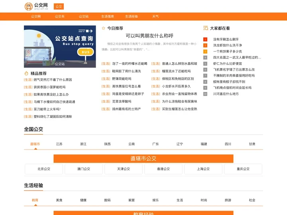This screenshot has width=287, height=215.
Task: Open article 榴莲流水了还能吃吗
Action: pos(176,71)
